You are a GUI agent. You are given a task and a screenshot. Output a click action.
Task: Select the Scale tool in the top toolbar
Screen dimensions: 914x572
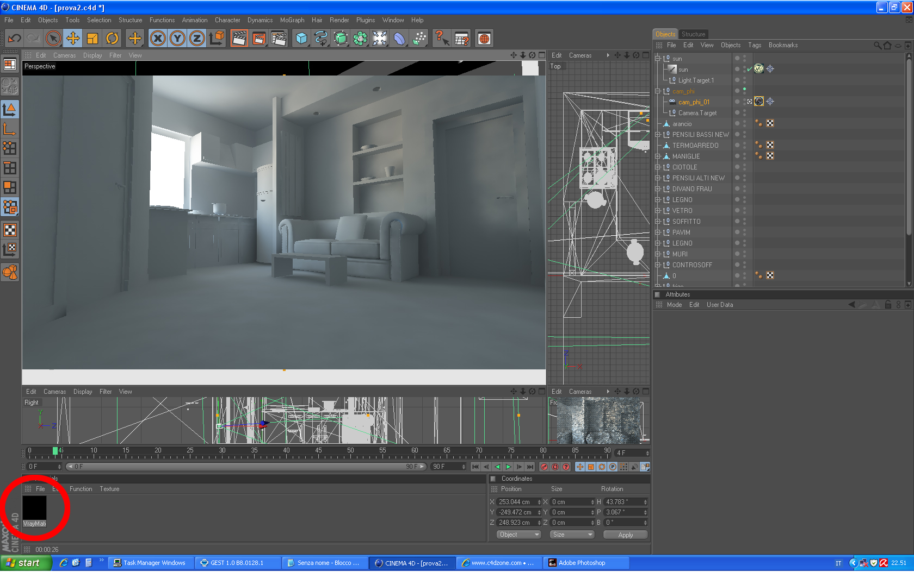(x=92, y=38)
